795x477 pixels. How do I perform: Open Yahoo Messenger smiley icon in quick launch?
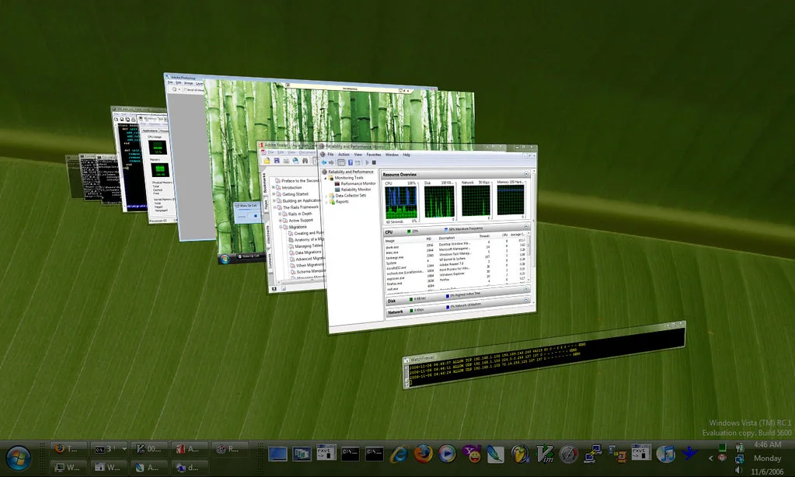tap(472, 454)
